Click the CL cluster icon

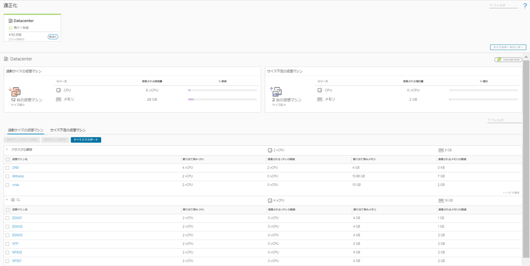tap(13, 200)
